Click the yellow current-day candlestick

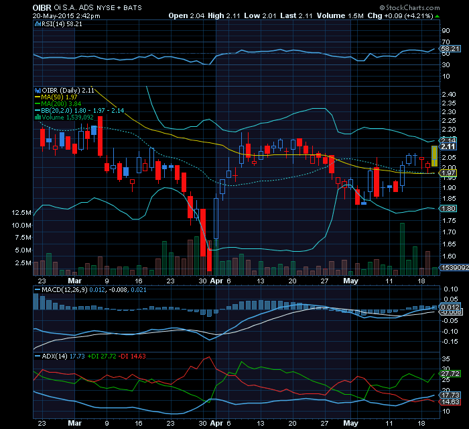coord(434,156)
